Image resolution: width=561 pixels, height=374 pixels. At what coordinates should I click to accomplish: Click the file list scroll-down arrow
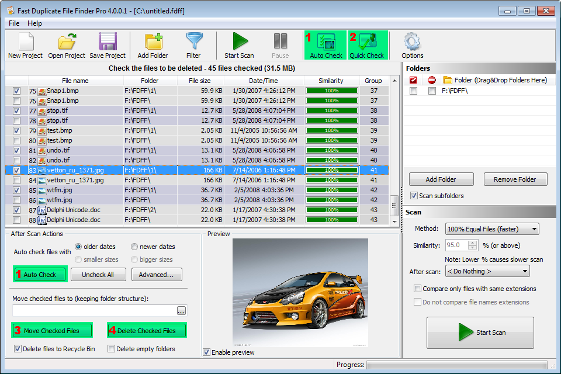(x=394, y=222)
